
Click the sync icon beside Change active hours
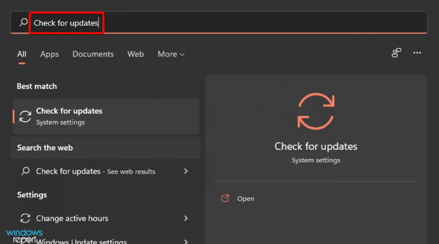click(25, 218)
